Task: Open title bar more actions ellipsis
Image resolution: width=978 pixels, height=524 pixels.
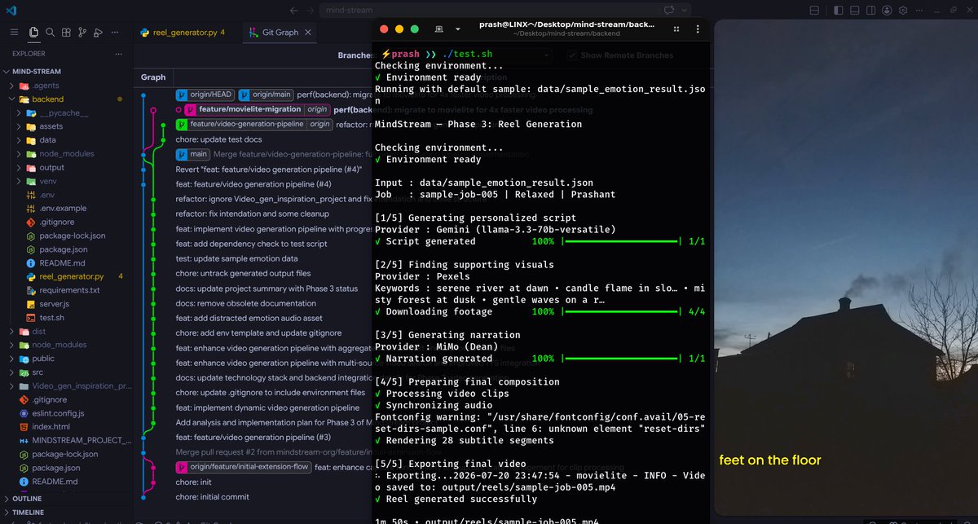Action: pos(920,11)
